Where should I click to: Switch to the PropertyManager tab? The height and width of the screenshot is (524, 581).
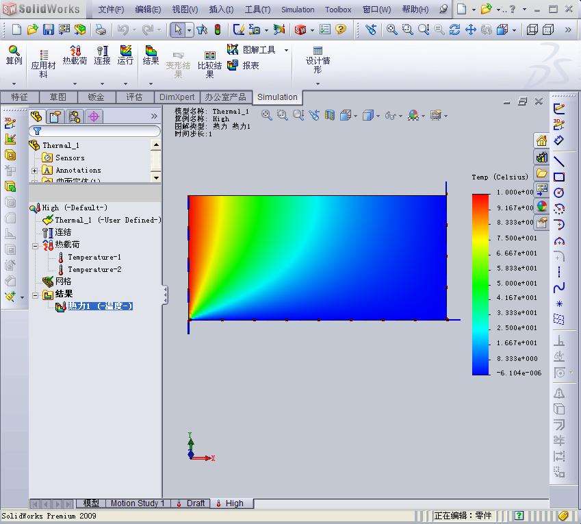55,116
